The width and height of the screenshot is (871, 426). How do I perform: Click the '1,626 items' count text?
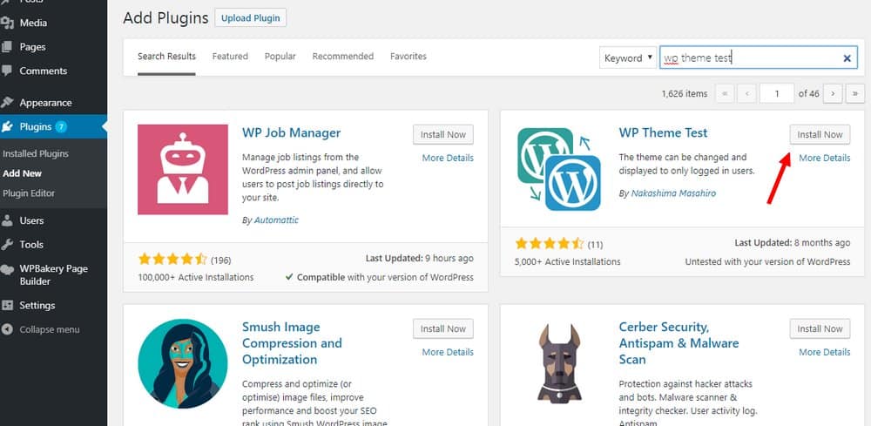tap(685, 93)
